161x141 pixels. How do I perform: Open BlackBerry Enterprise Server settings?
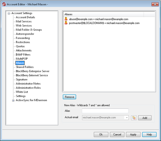click(x=33, y=71)
